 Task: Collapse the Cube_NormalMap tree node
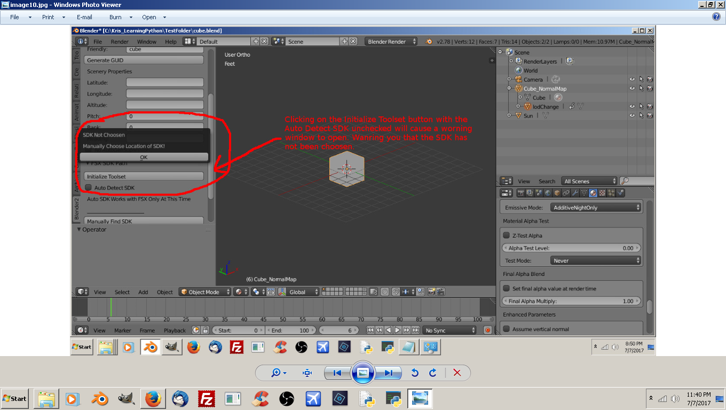point(509,89)
